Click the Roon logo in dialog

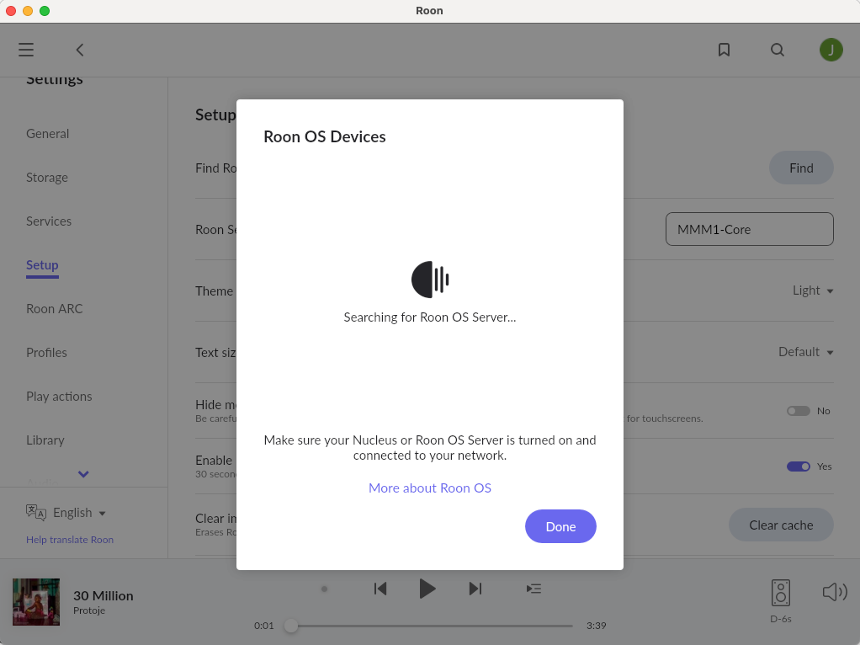click(x=430, y=280)
